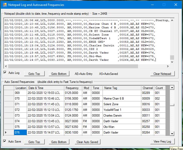Click notepad line Solent Zone NEW=071
The height and width of the screenshot is (150, 183).
(80, 35)
